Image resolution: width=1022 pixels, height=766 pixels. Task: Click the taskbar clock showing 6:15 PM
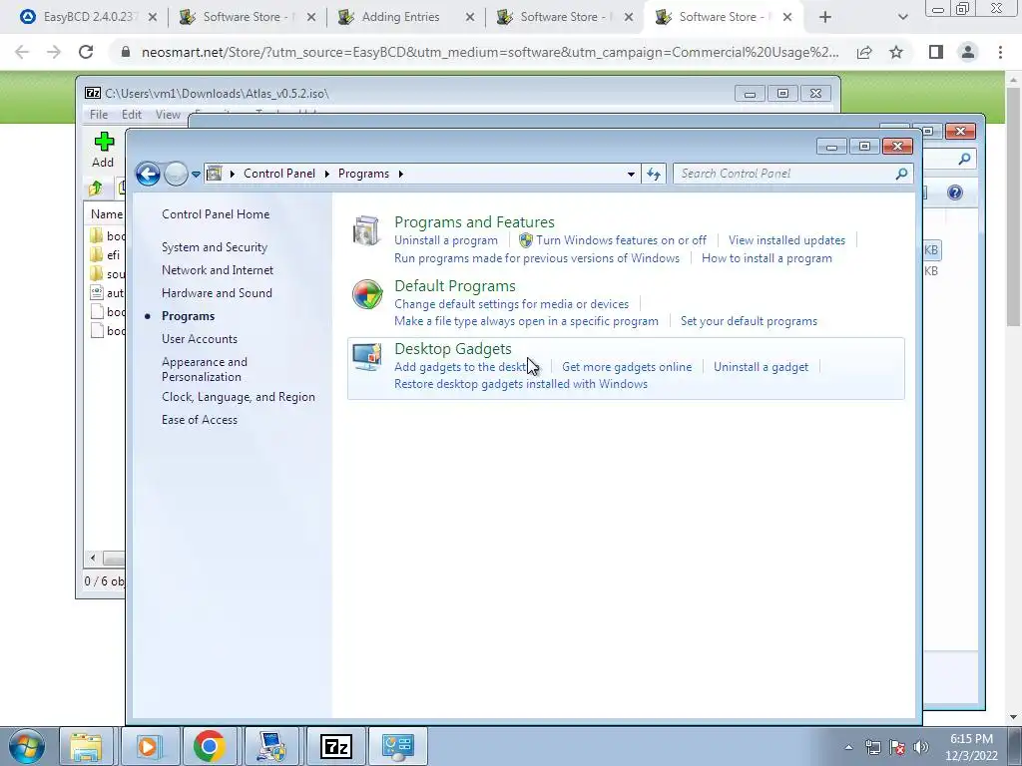pyautogui.click(x=973, y=747)
